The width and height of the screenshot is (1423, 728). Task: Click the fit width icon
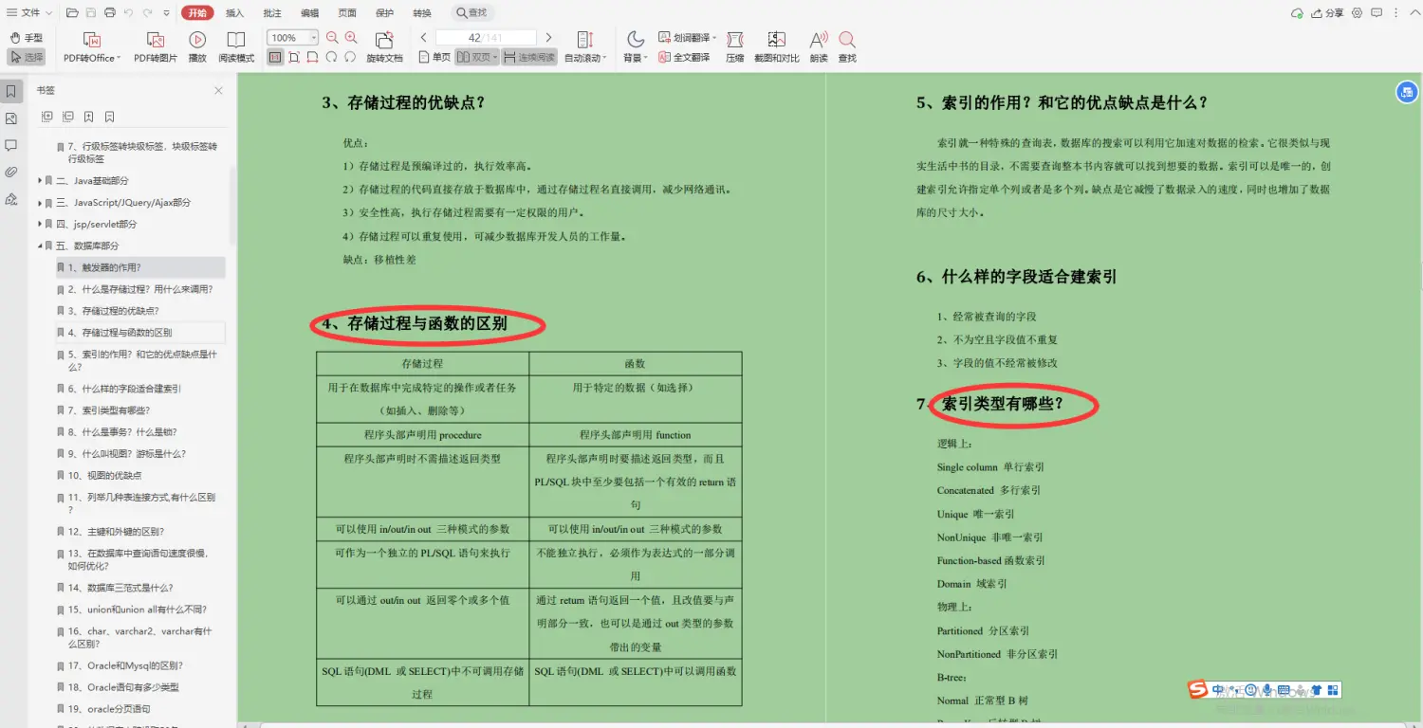point(312,57)
